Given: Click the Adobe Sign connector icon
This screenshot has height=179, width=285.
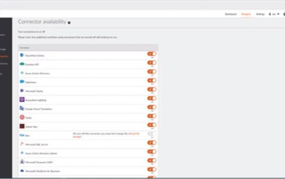Looking at the screenshot, I should [x=22, y=126].
